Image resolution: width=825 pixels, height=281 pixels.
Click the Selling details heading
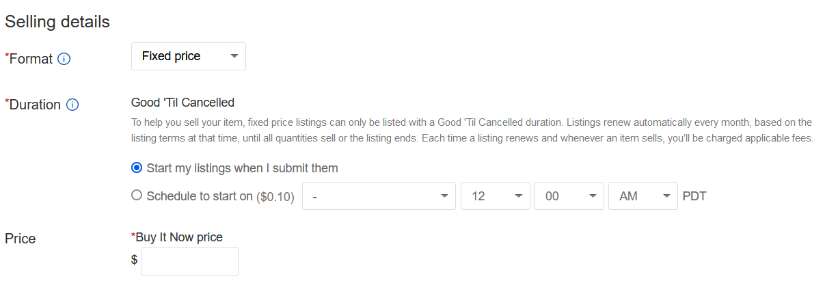(x=57, y=21)
